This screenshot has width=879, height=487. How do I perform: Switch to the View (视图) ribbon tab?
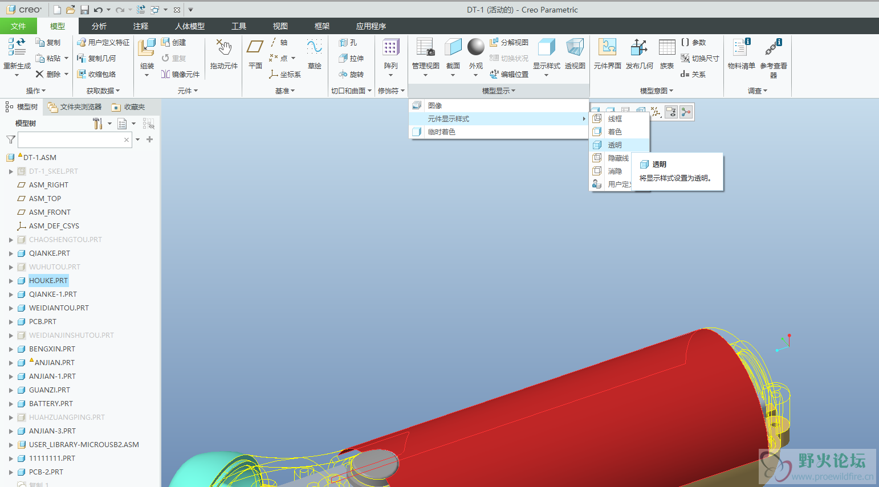point(280,26)
